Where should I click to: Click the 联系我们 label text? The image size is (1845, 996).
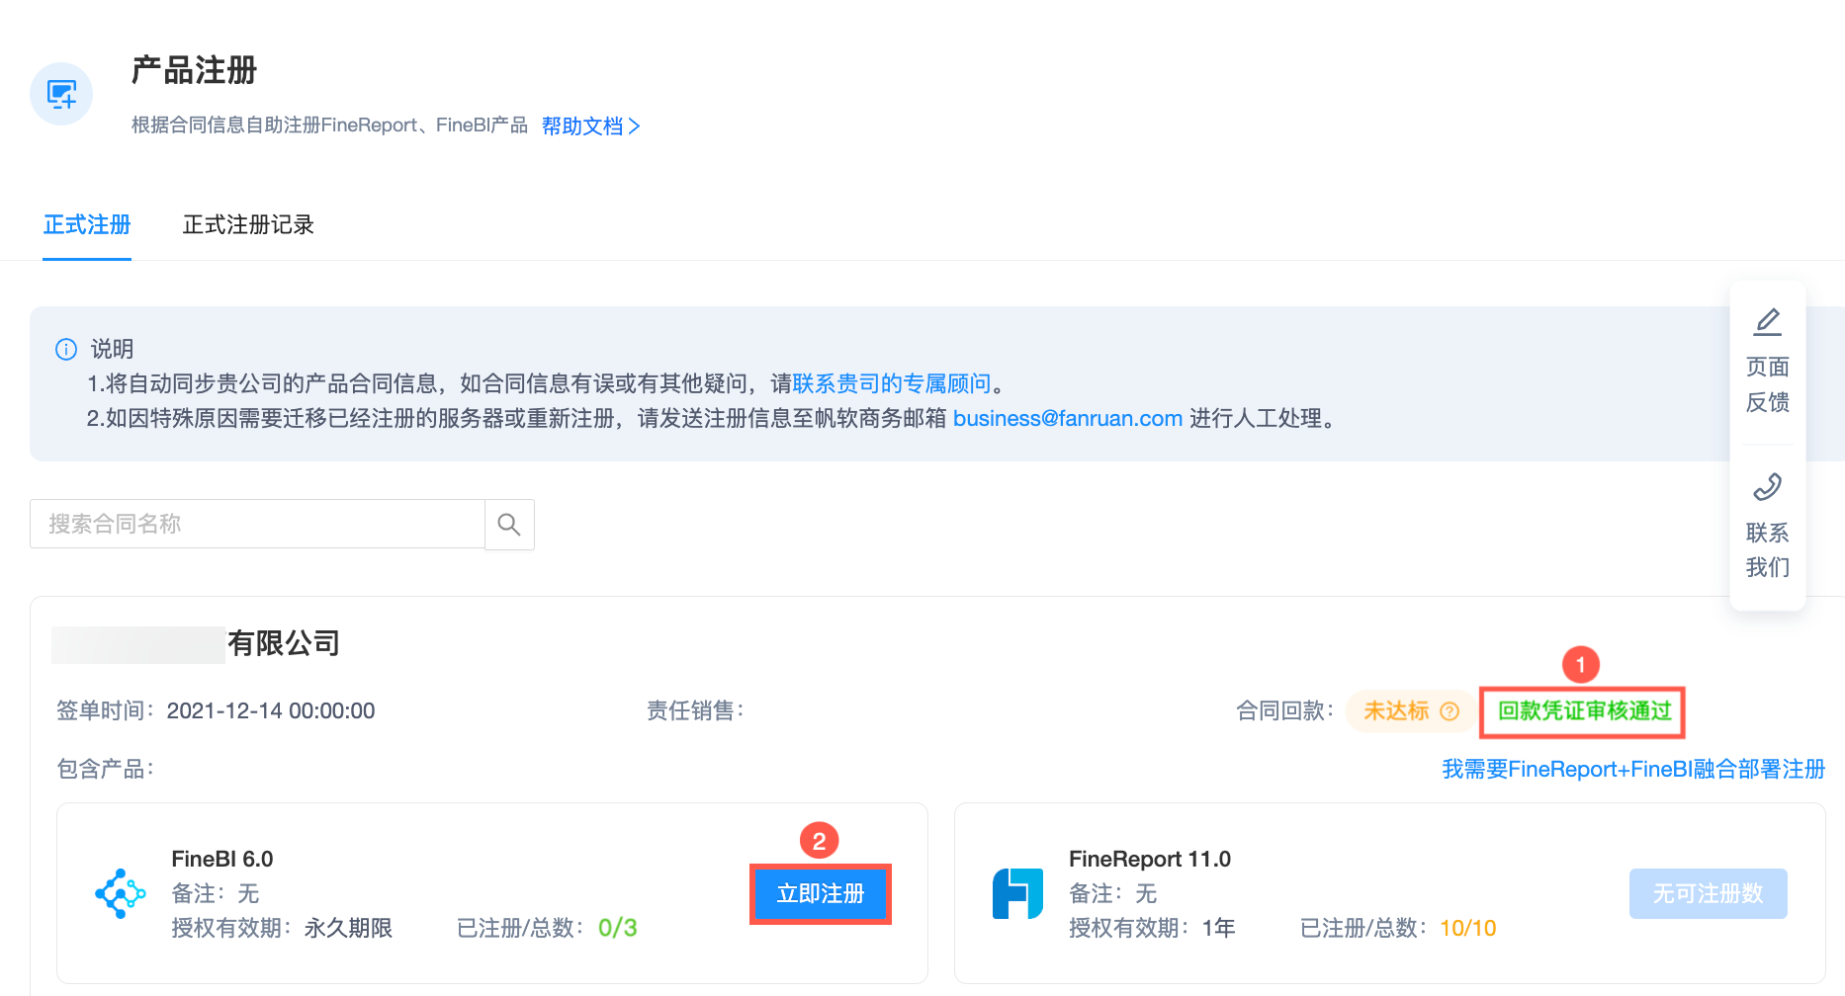pos(1768,550)
